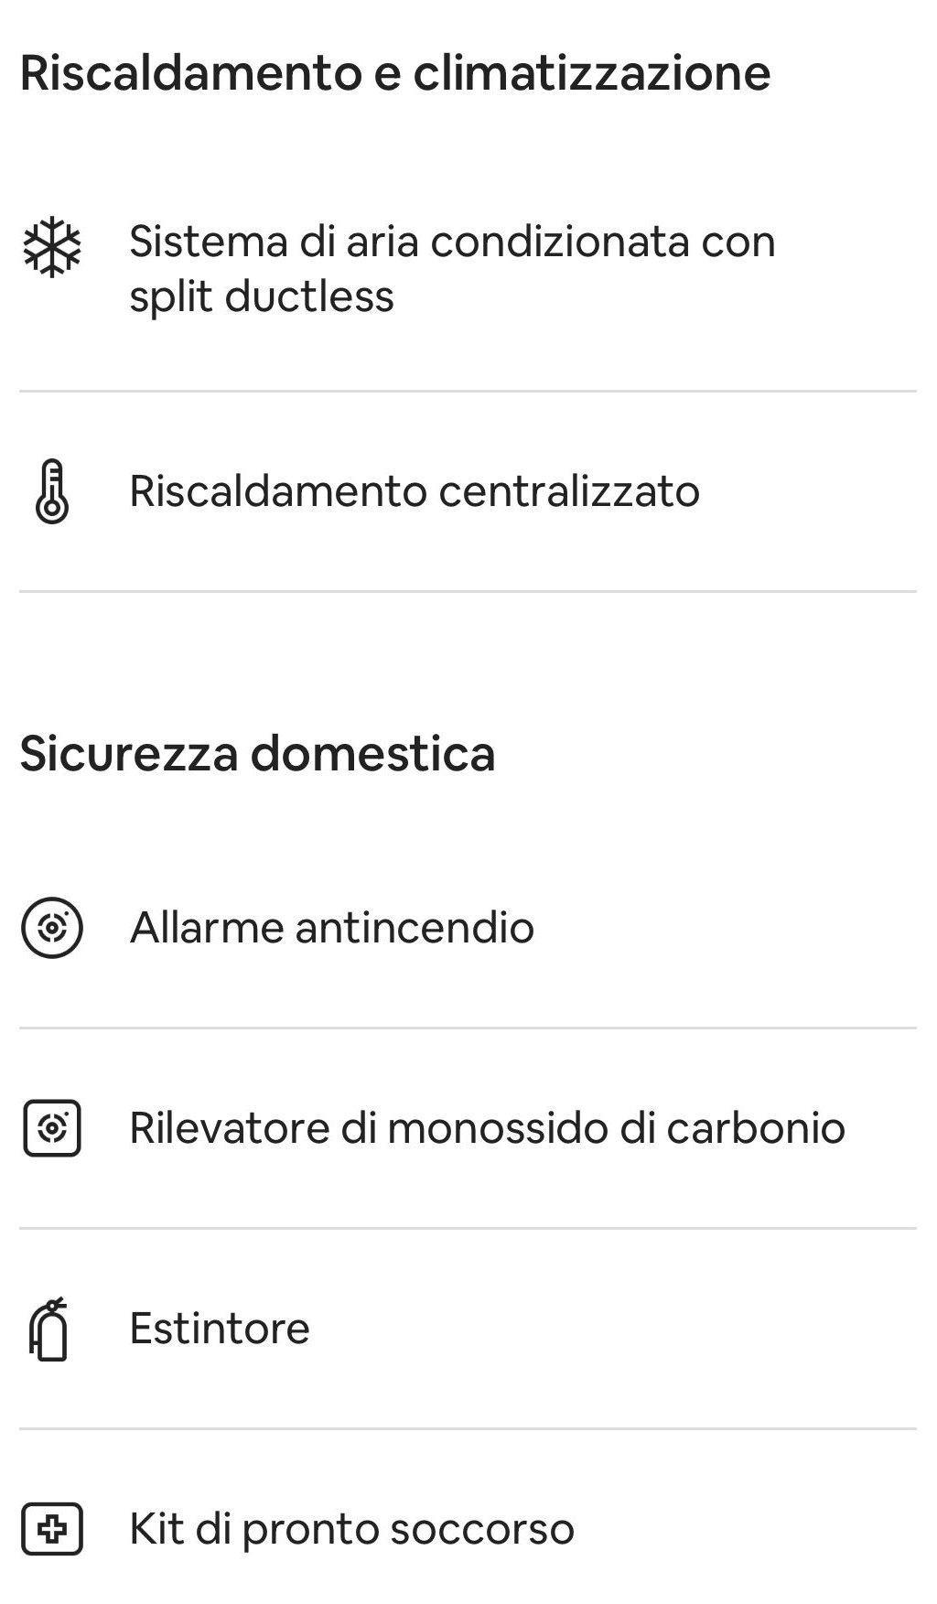Viewport: 937px width, 1604px height.
Task: Open 'Riscaldamento centralizzato' amenity label
Action: 415,491
